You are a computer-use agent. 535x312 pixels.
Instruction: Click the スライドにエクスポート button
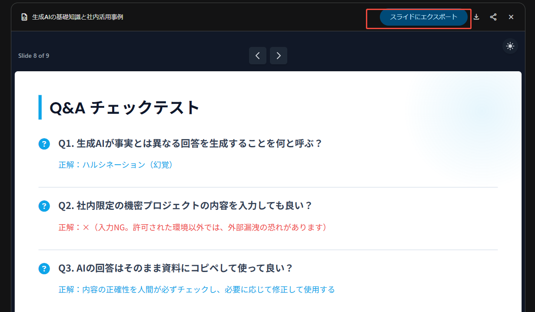[423, 17]
